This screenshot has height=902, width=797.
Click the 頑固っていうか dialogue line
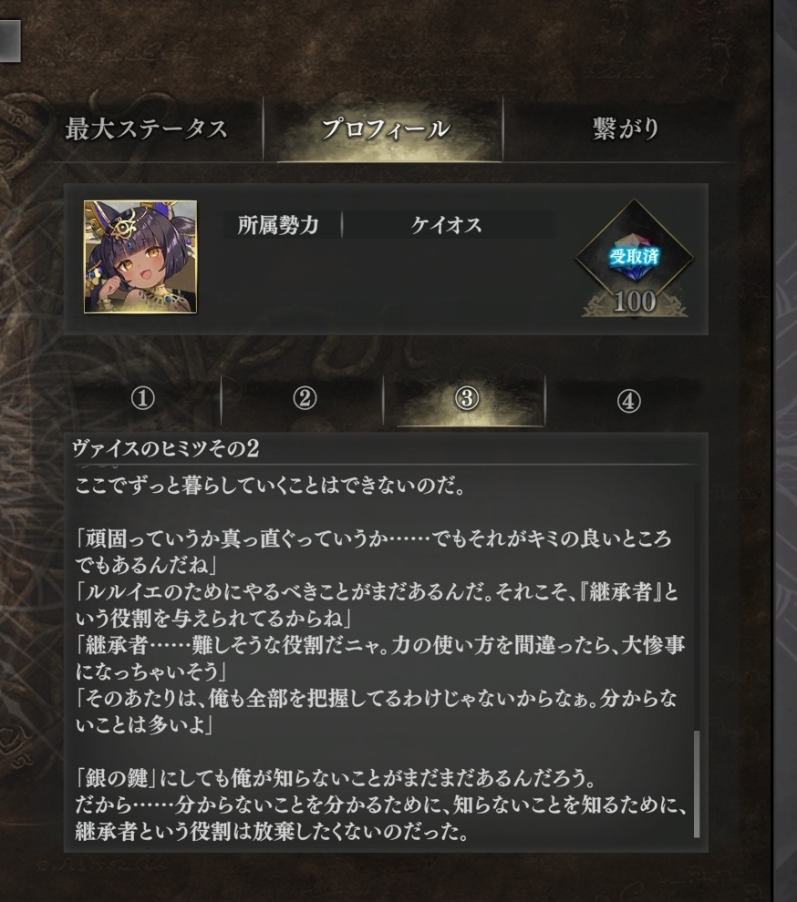click(373, 552)
